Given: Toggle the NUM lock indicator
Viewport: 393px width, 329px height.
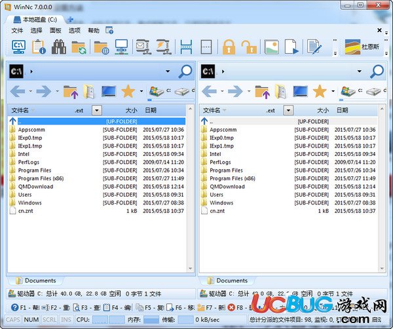Looking at the screenshot, I should (31, 319).
